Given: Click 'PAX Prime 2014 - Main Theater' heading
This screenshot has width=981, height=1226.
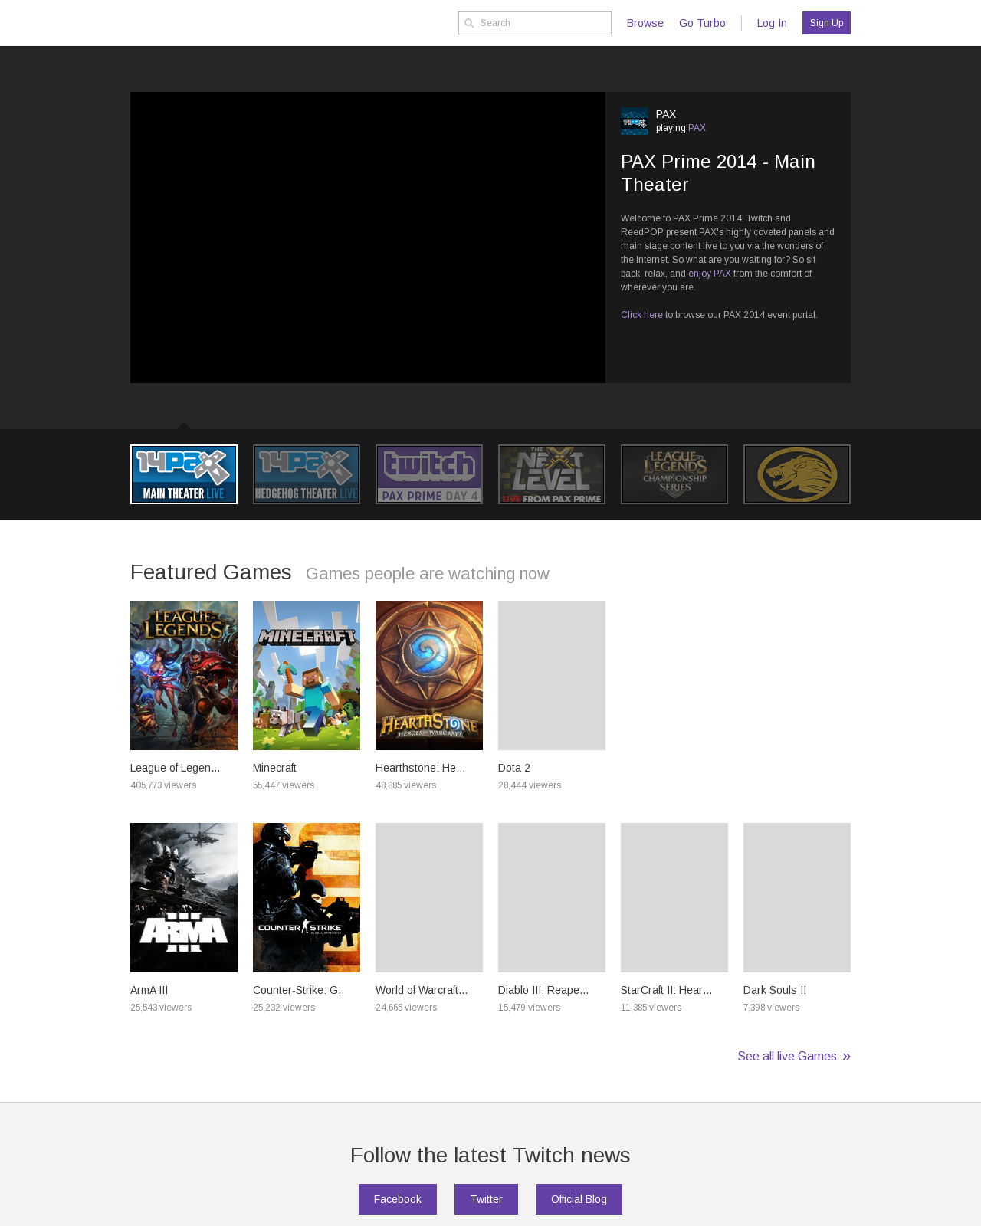Looking at the screenshot, I should point(718,173).
